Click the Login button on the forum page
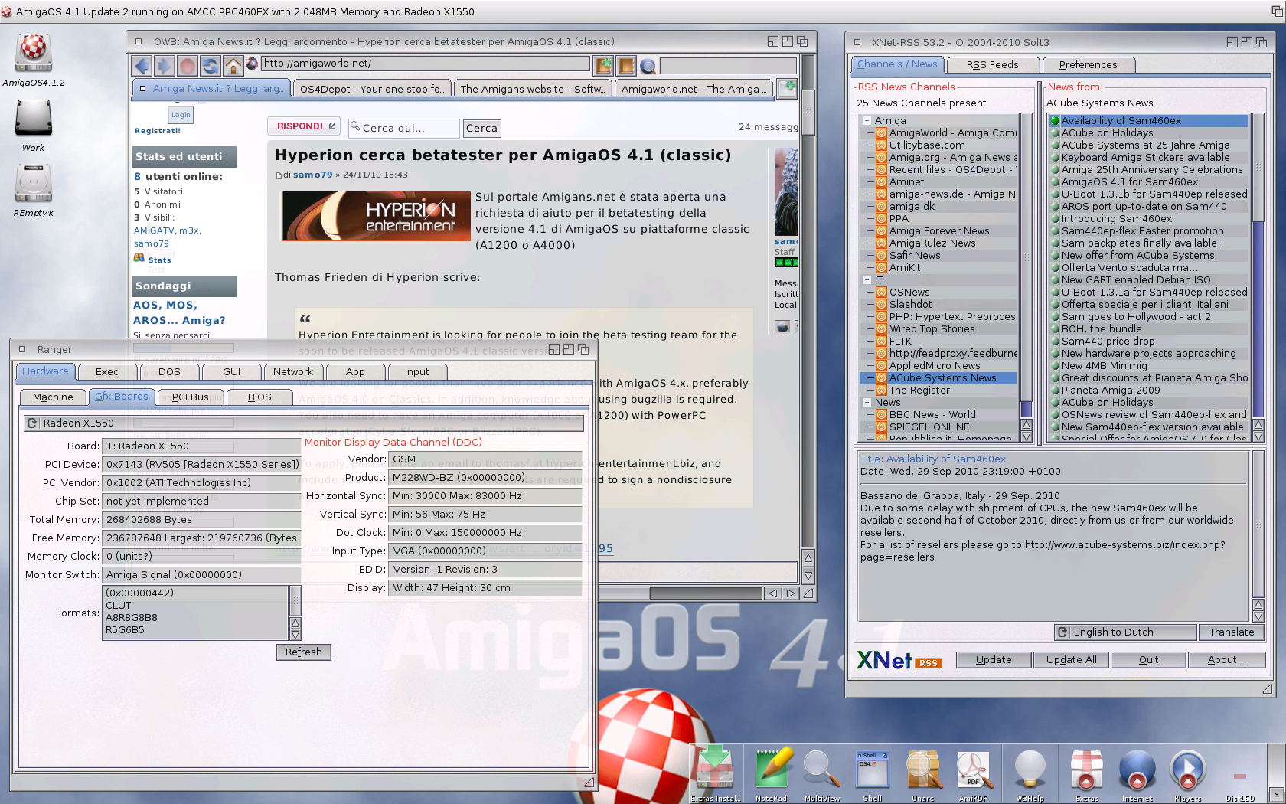 point(181,115)
